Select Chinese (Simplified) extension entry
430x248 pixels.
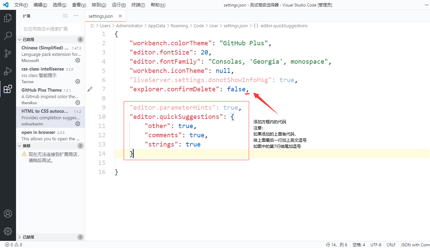coord(50,54)
